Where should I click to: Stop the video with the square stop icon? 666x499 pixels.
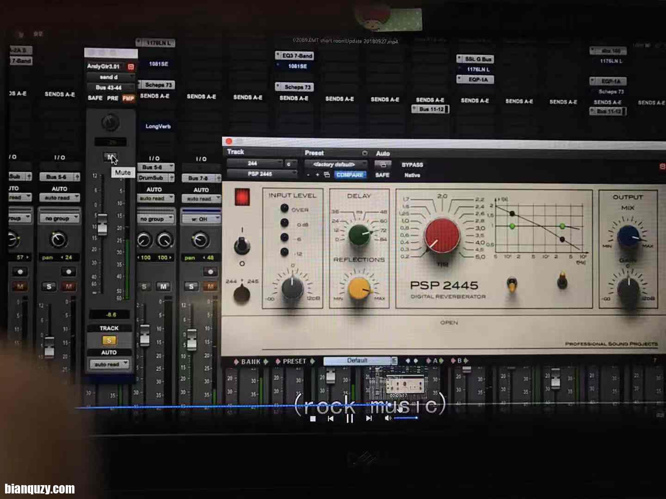pos(313,419)
